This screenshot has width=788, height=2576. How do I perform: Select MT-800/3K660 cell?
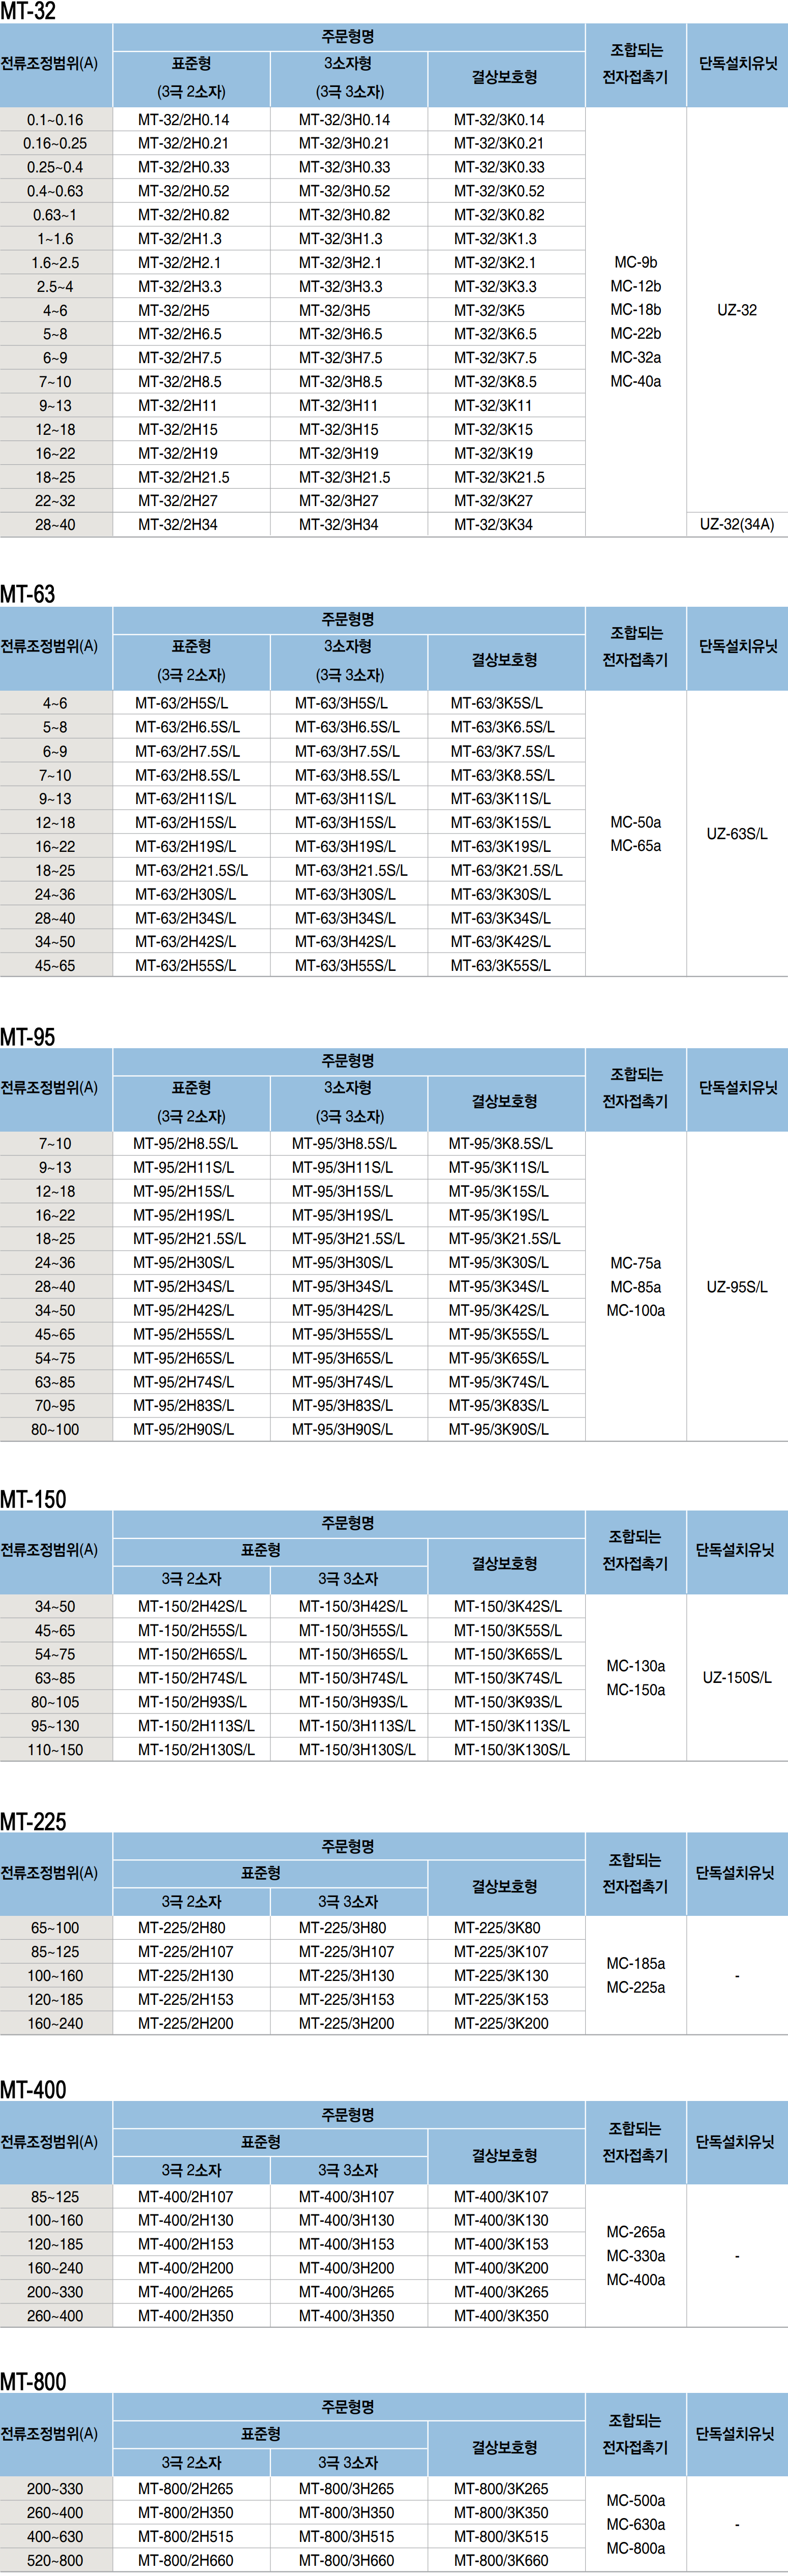pos(501,2562)
